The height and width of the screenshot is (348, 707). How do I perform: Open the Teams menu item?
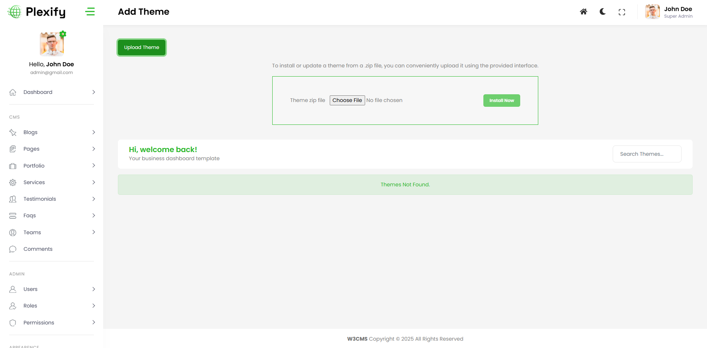point(32,232)
